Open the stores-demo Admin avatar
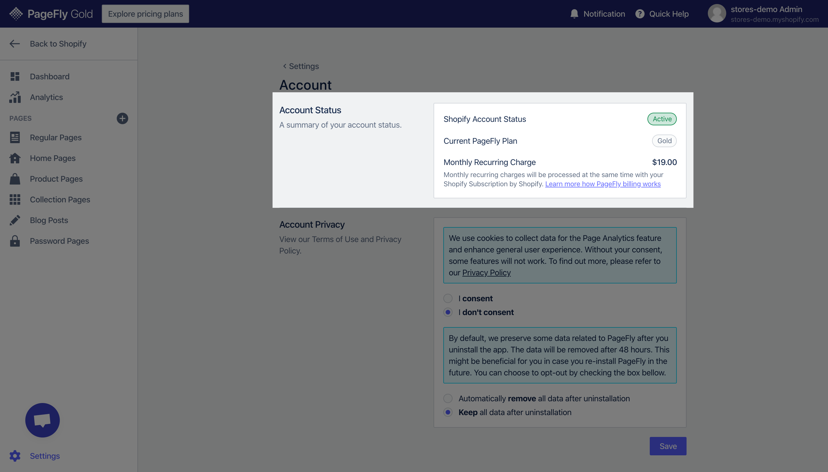 (x=717, y=14)
